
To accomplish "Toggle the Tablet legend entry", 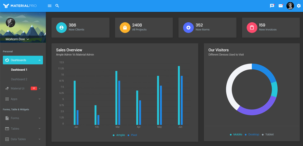I will click(x=268, y=135).
